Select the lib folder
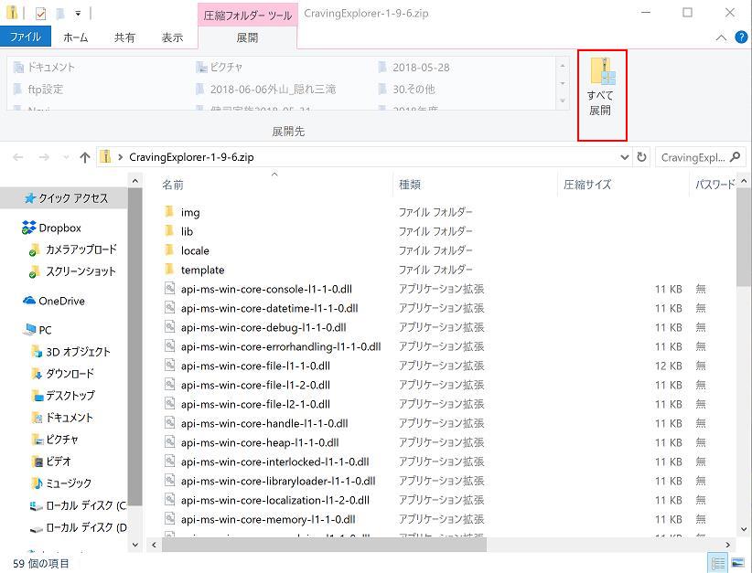This screenshot has width=752, height=573. pos(187,232)
